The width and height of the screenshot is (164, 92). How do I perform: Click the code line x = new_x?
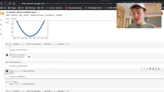coord(14,82)
